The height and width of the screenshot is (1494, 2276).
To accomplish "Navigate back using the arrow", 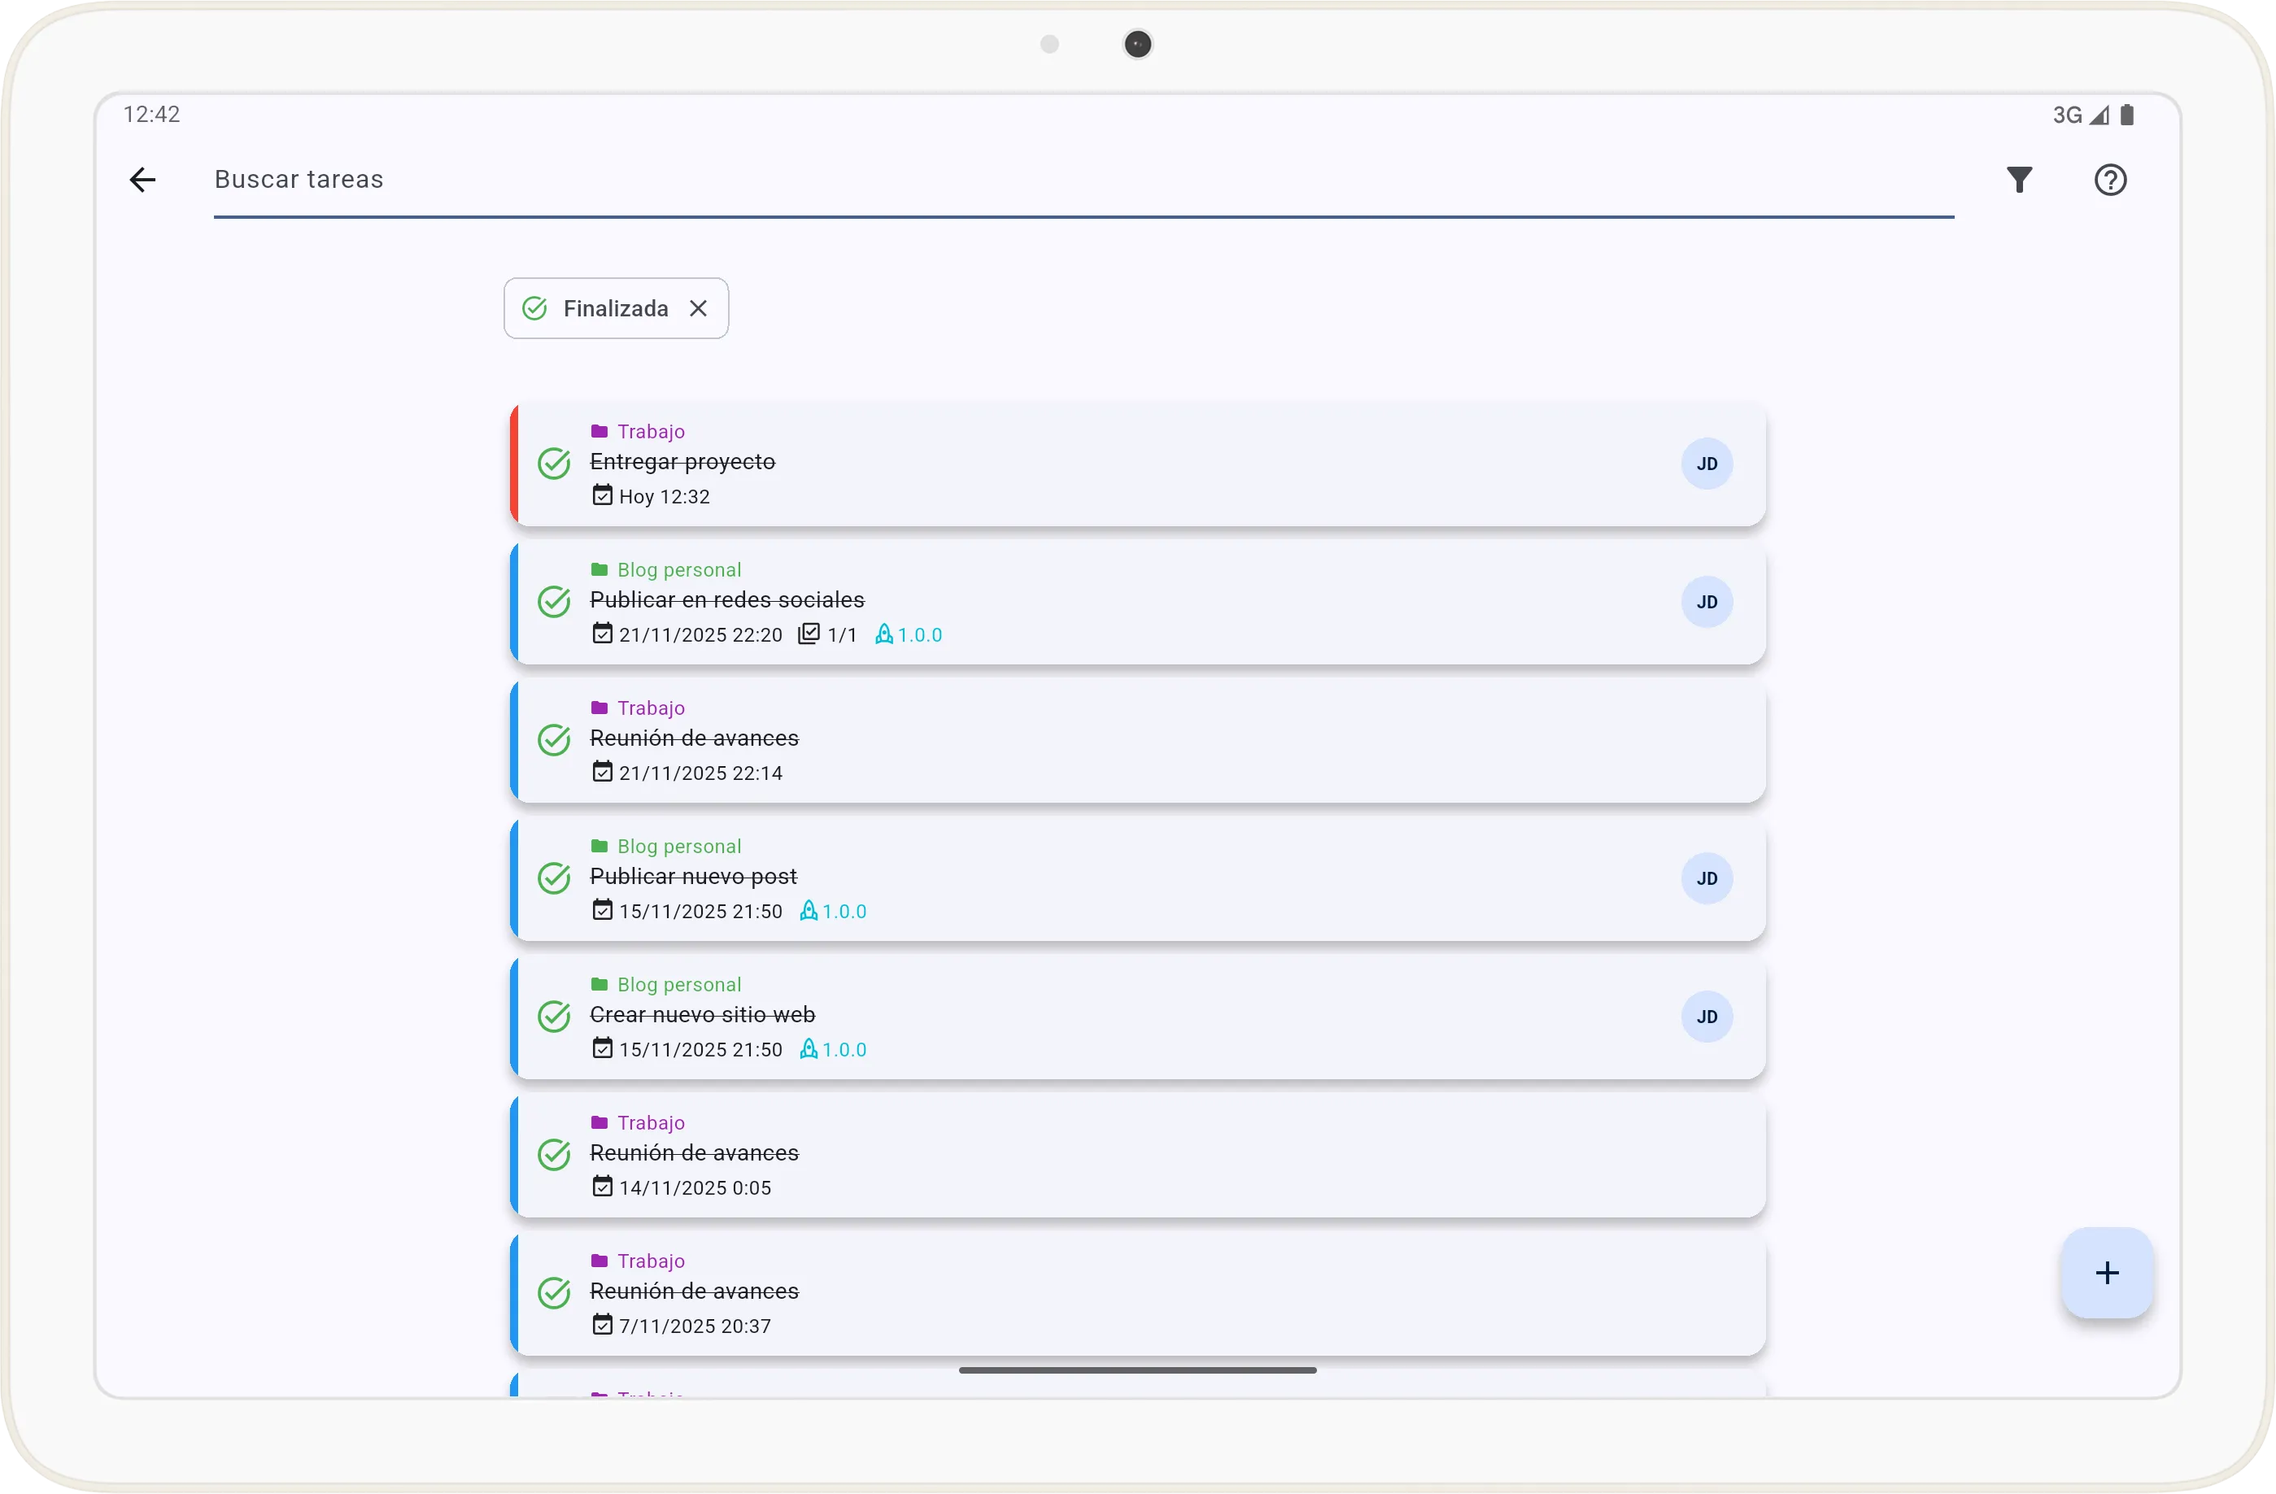I will pyautogui.click(x=142, y=180).
